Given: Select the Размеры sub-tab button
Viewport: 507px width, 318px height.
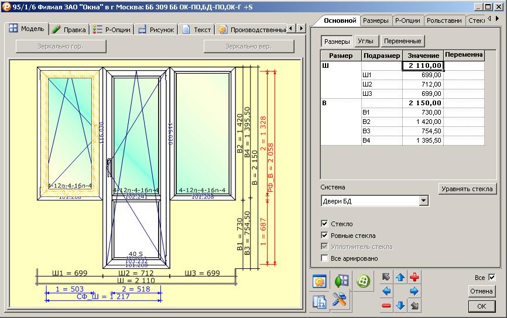Looking at the screenshot, I should point(337,42).
